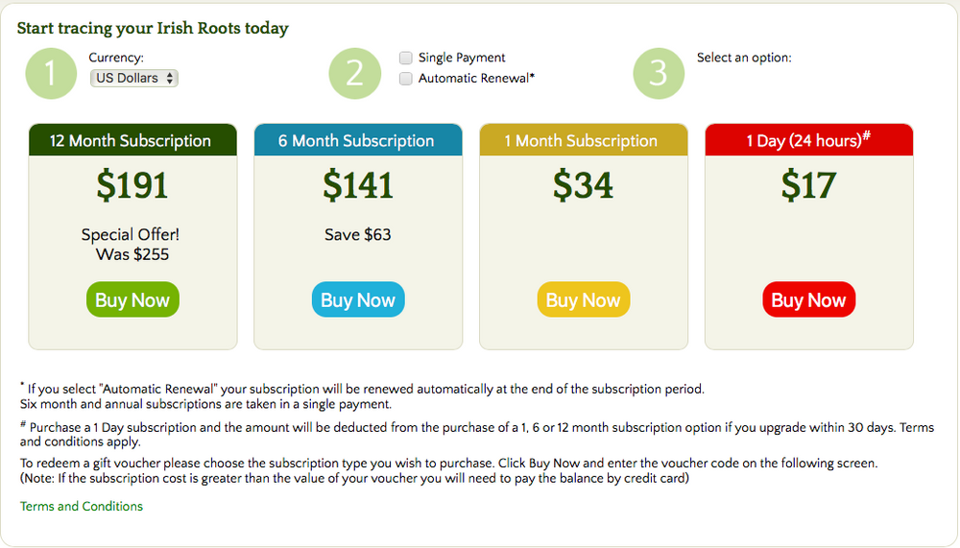Hit the red Buy Now button
Image resolution: width=960 pixels, height=548 pixels.
coord(808,299)
